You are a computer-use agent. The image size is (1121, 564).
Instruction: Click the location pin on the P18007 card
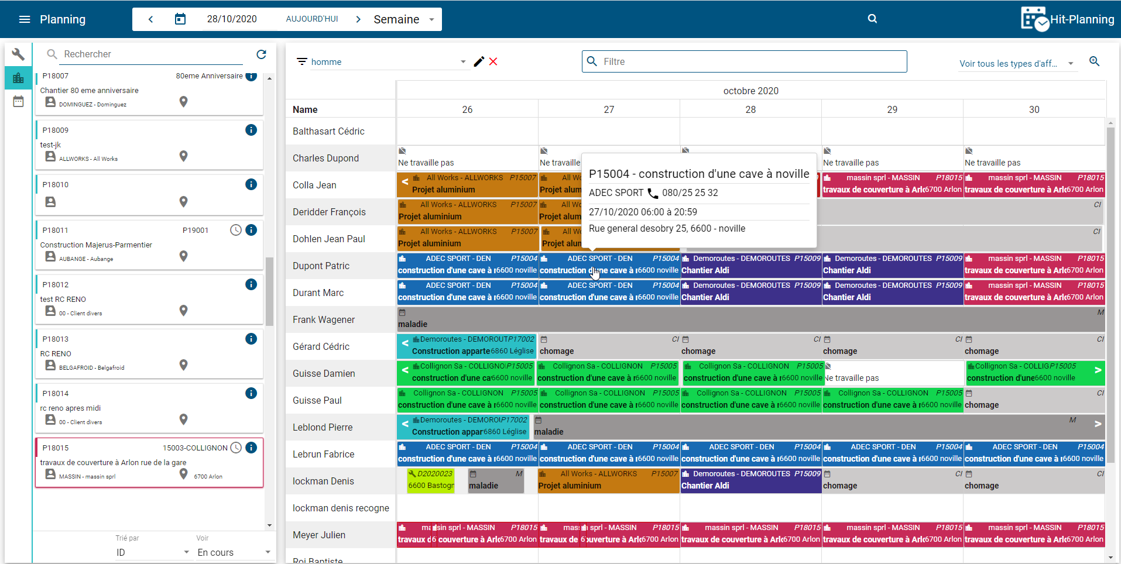183,102
